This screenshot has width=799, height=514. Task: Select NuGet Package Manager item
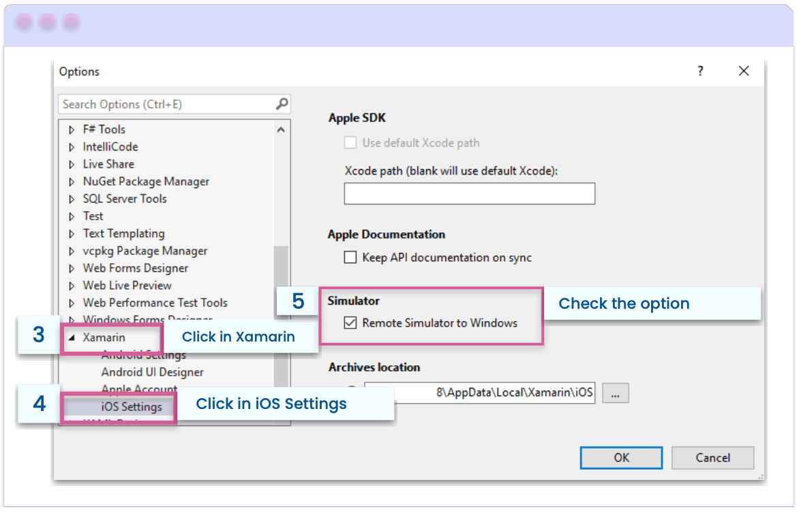(146, 181)
